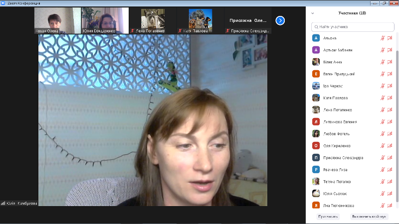399x224 pixels.
Task: Select Лена Потапенко's video thumbnail
Action: click(x=153, y=20)
